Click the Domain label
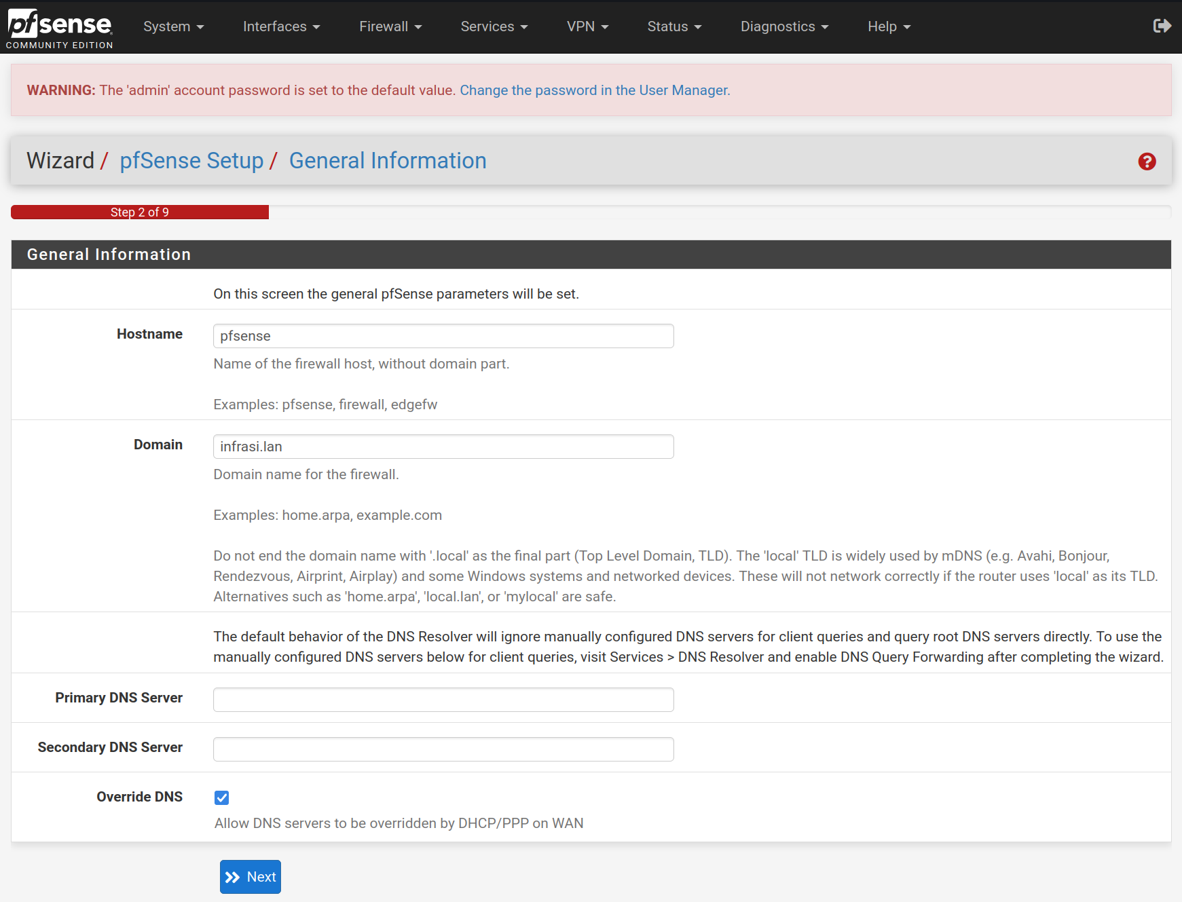This screenshot has height=902, width=1182. pos(158,445)
